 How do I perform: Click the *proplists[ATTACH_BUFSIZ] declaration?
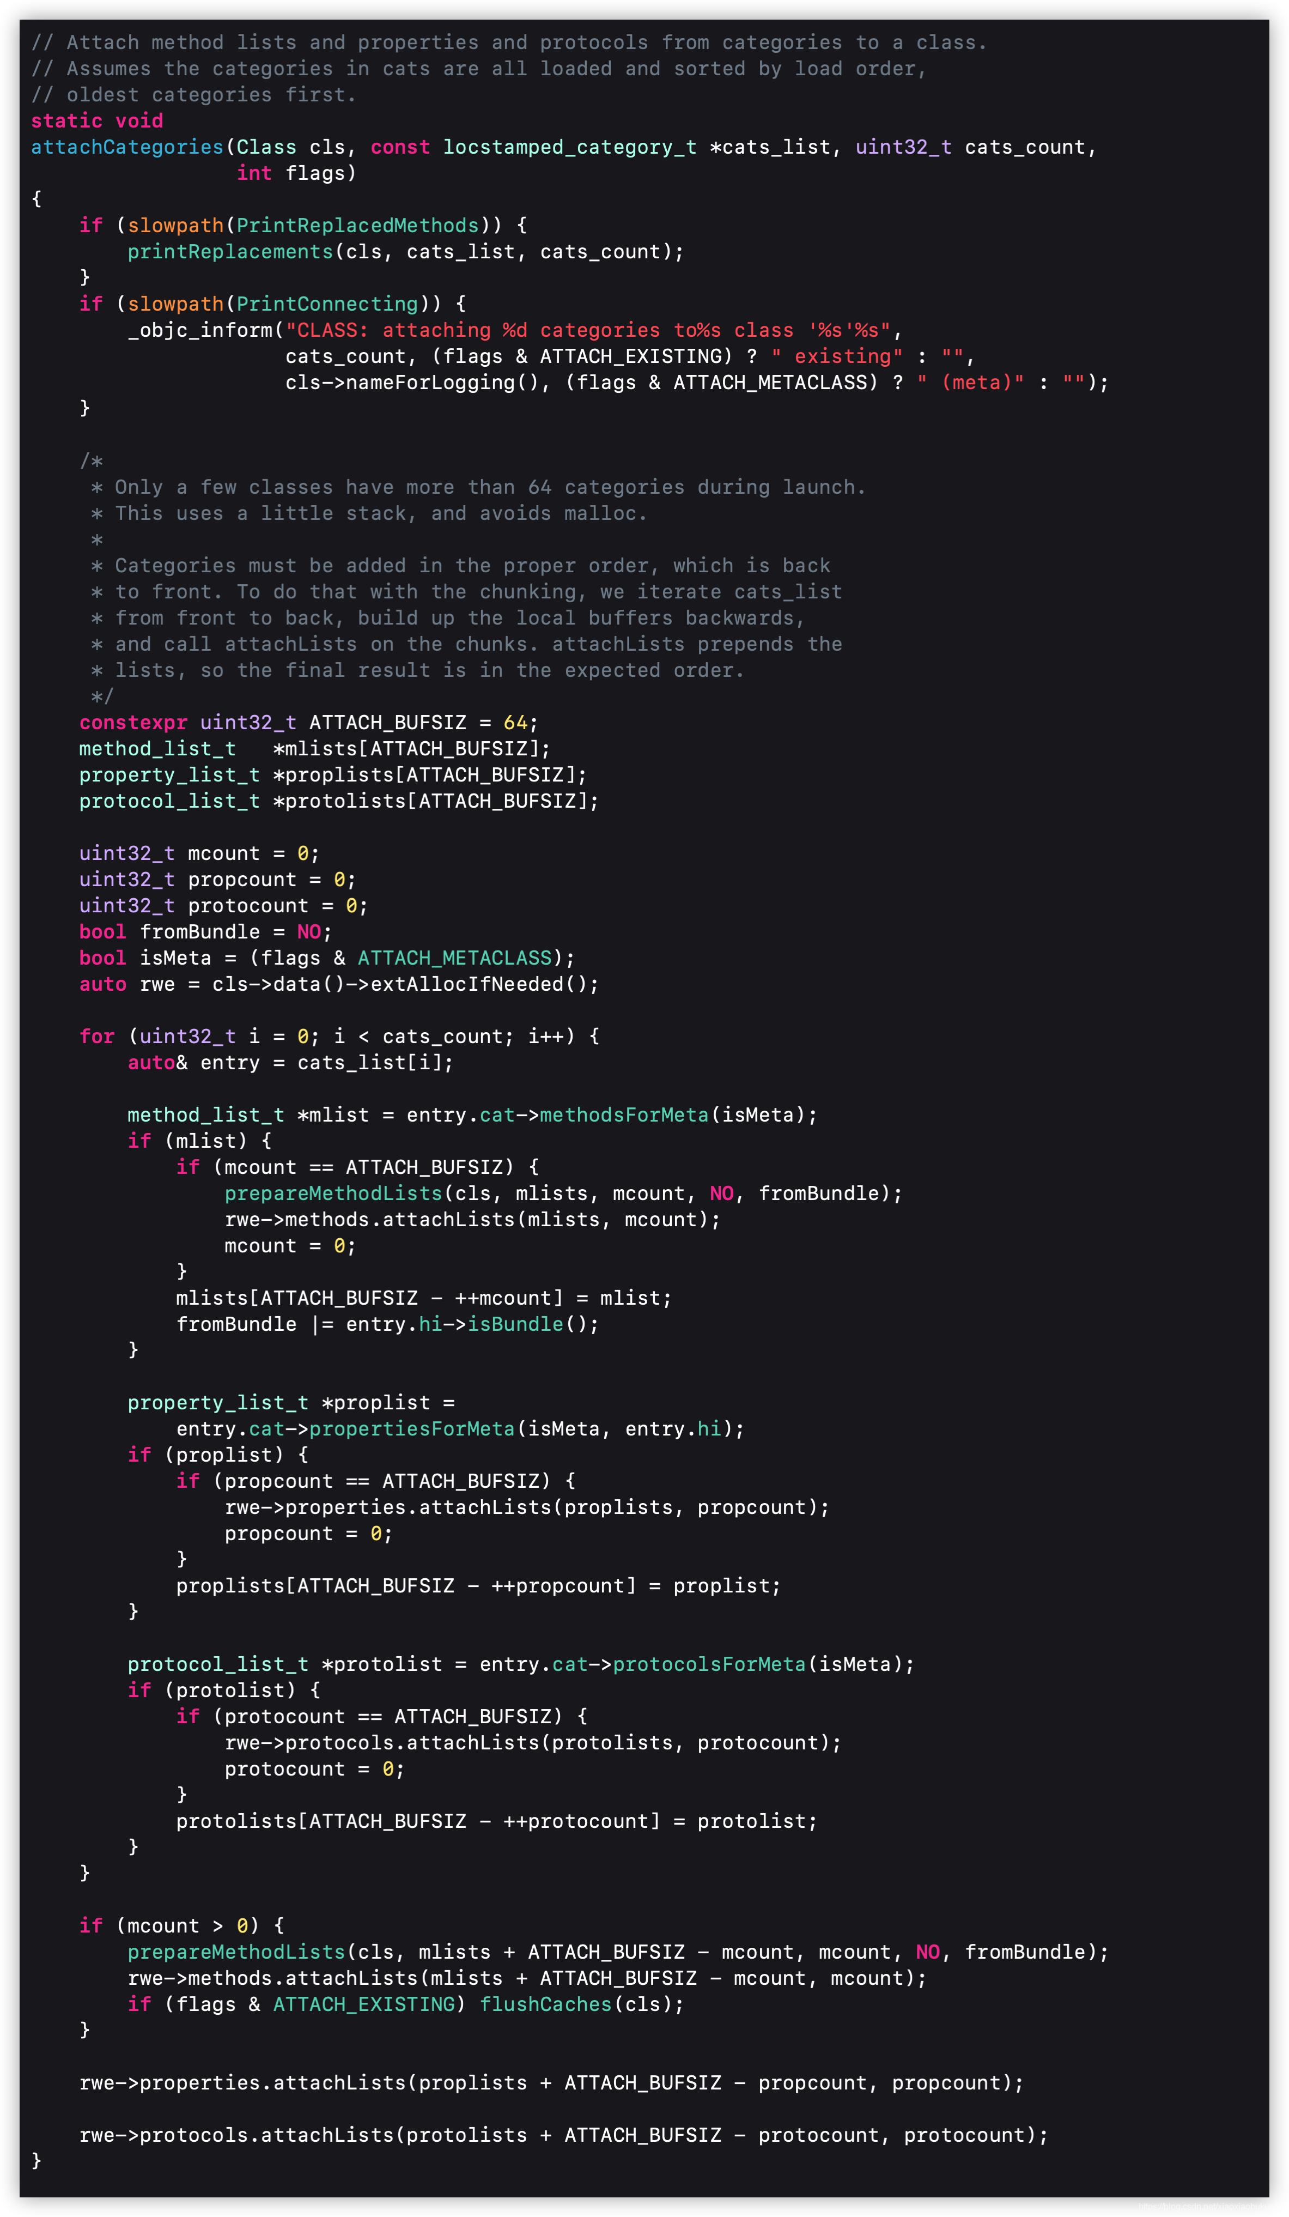coord(430,775)
